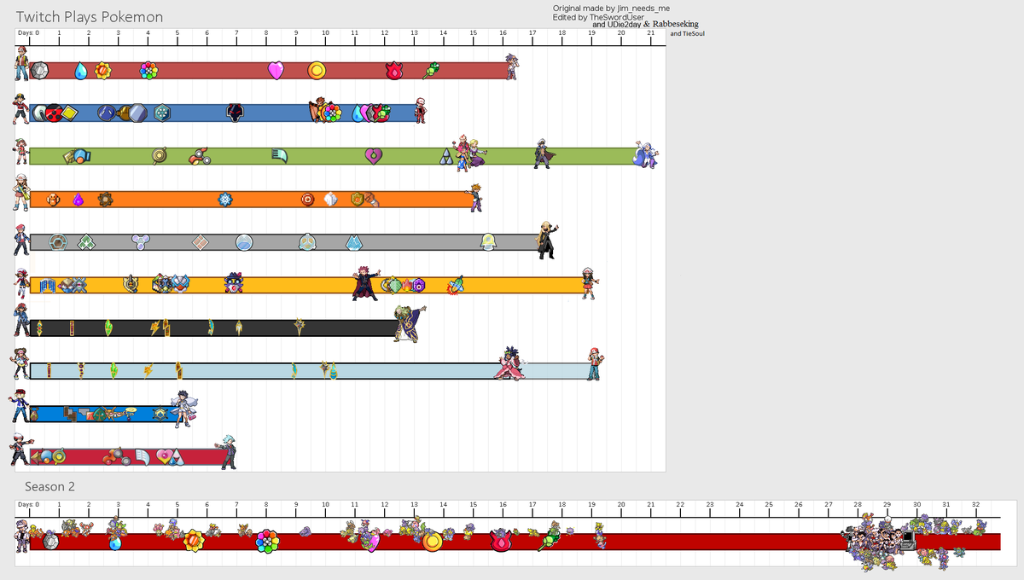Select the orange sunflower Thunder badge on the top red bar
Image resolution: width=1024 pixels, height=580 pixels.
(102, 70)
